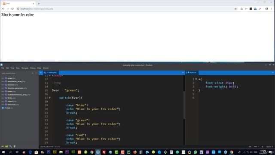Open WhatsApp from the taskbar

point(196,152)
